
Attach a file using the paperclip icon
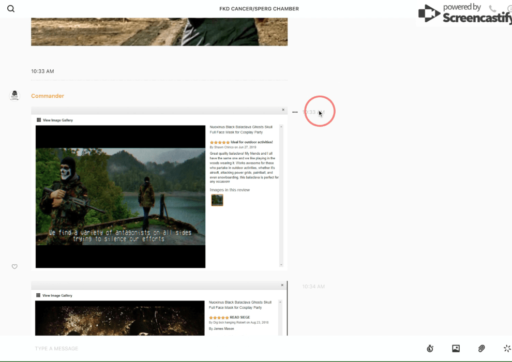(481, 349)
